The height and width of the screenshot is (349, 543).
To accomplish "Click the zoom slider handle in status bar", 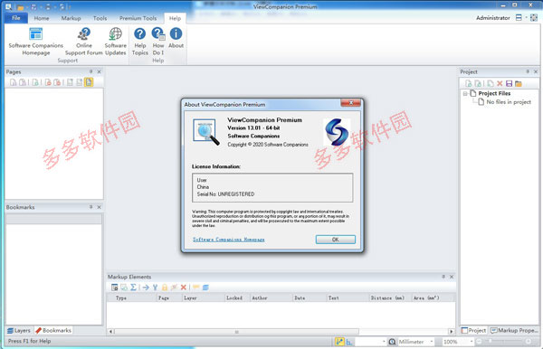I will 490,342.
